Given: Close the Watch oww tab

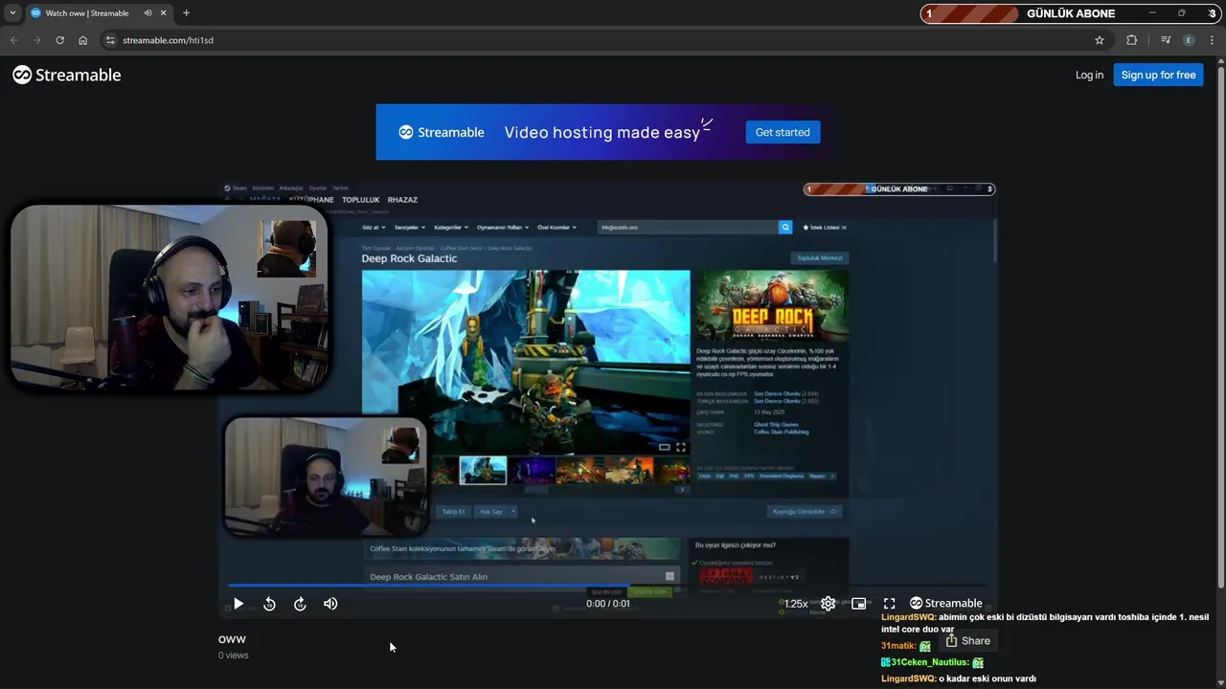Looking at the screenshot, I should pos(164,13).
